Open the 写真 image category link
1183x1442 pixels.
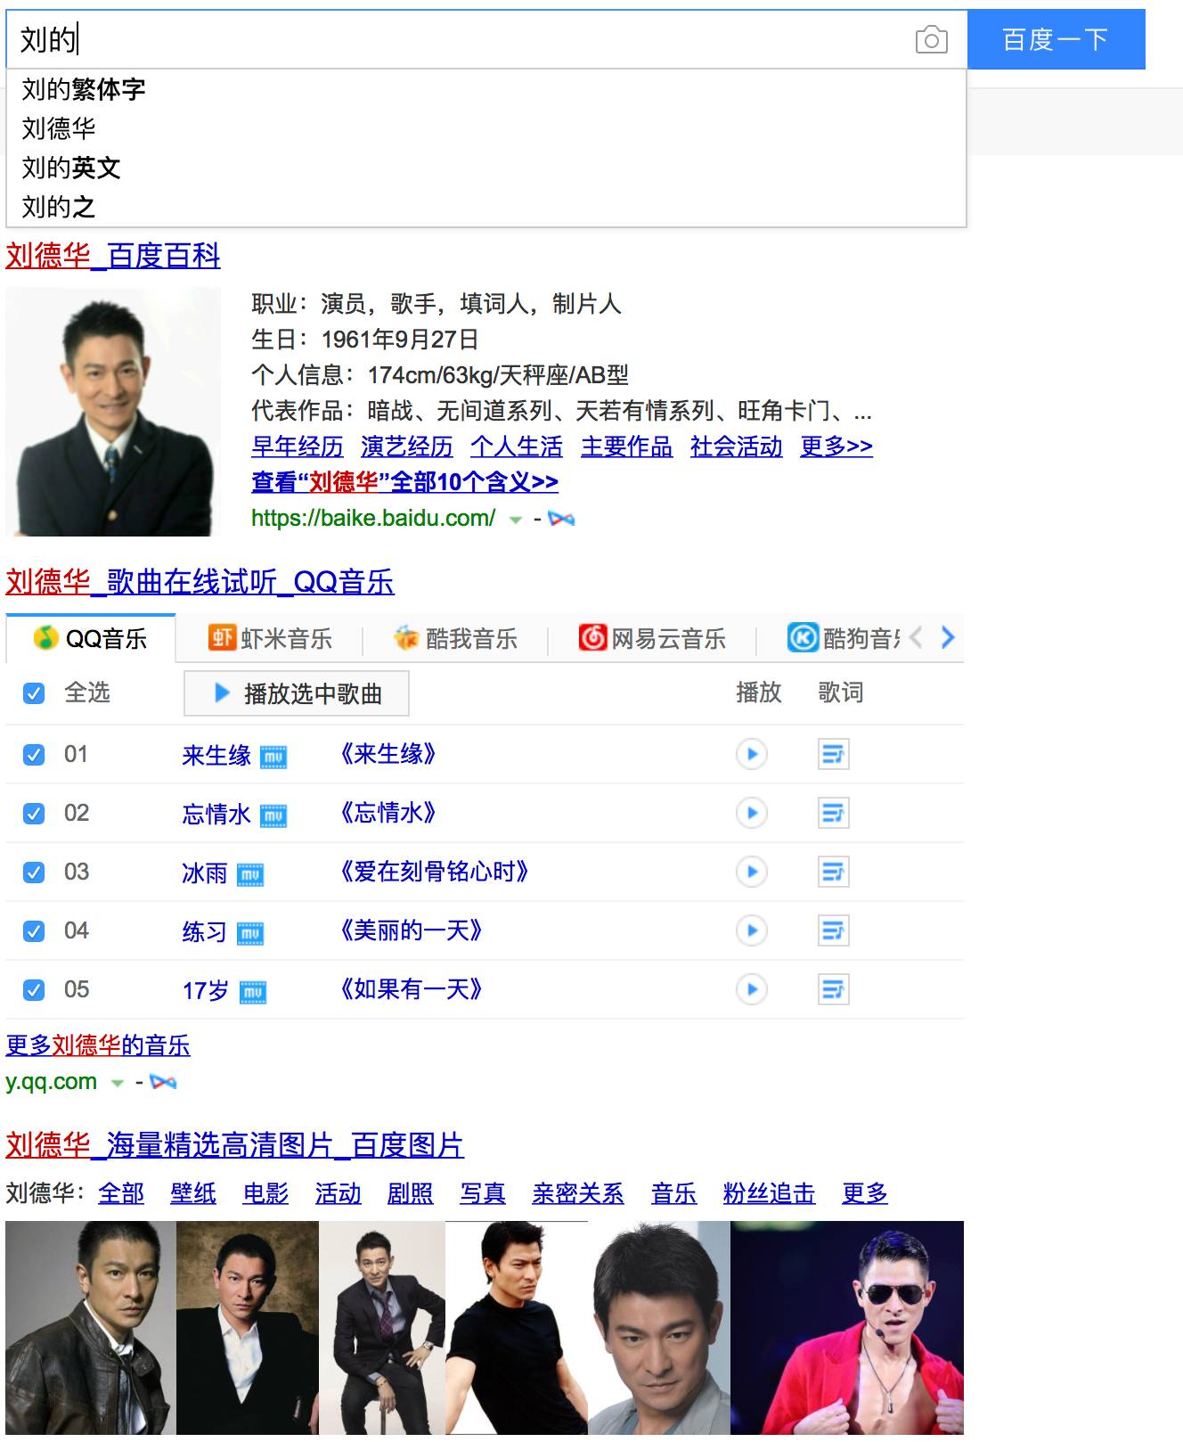483,1193
